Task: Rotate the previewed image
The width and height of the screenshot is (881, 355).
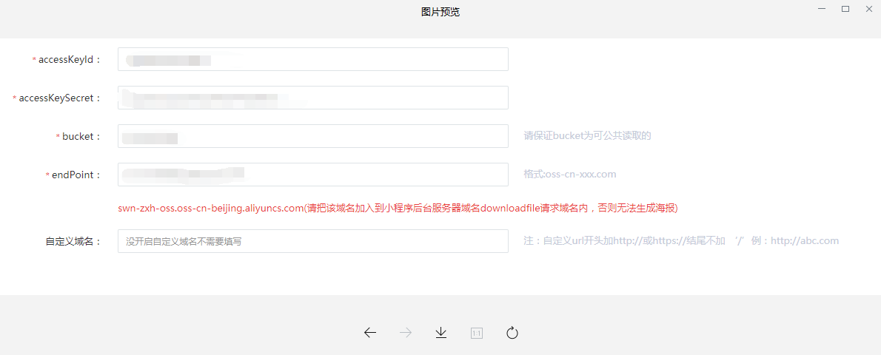Action: pos(512,333)
